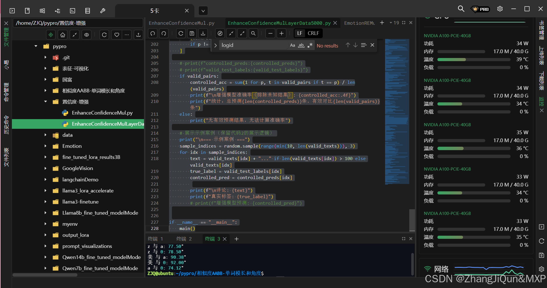547x288 pixels.
Task: Click the PRO upgrade badge
Action: click(x=480, y=9)
